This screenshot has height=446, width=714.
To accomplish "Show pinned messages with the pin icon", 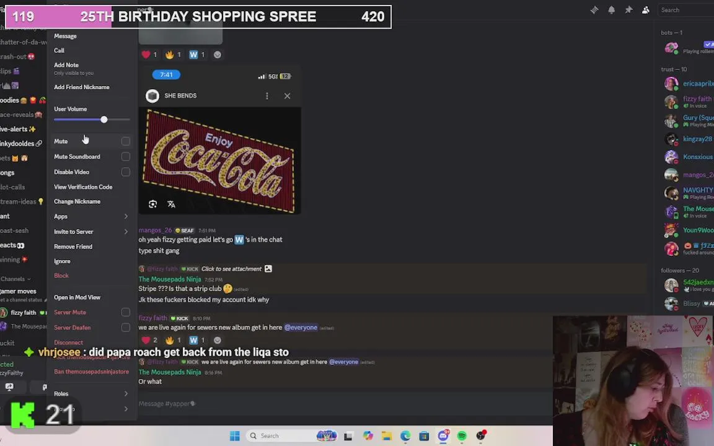I will click(628, 10).
